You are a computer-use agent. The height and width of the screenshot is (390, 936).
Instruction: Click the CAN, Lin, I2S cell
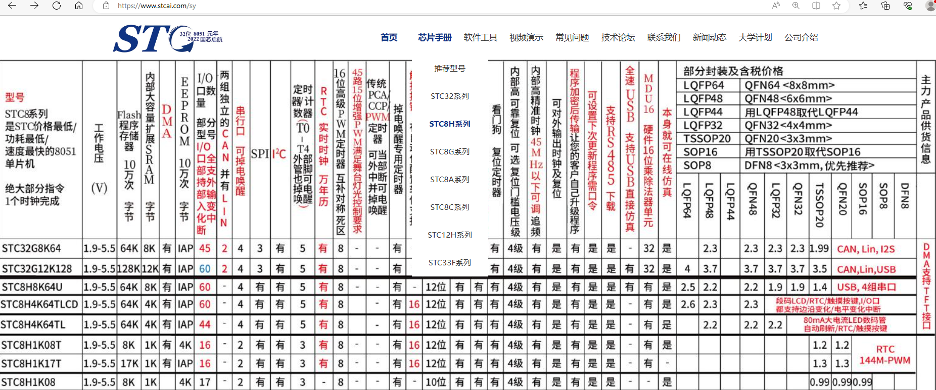pos(866,249)
